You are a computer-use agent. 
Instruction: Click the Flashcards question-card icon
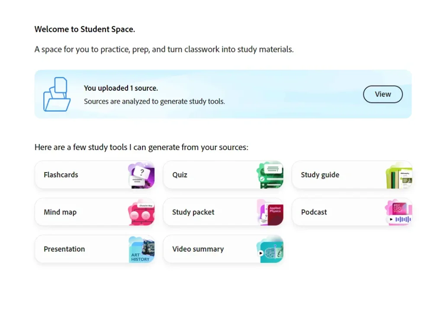pyautogui.click(x=141, y=175)
